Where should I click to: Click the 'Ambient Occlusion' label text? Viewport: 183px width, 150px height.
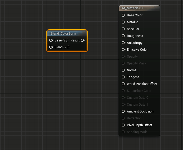(x=140, y=111)
